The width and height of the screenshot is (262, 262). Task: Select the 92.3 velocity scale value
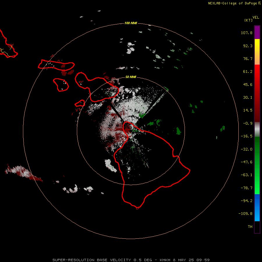248,46
